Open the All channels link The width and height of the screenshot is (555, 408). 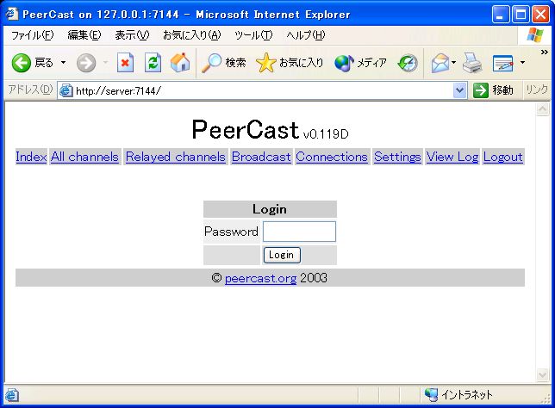[84, 157]
